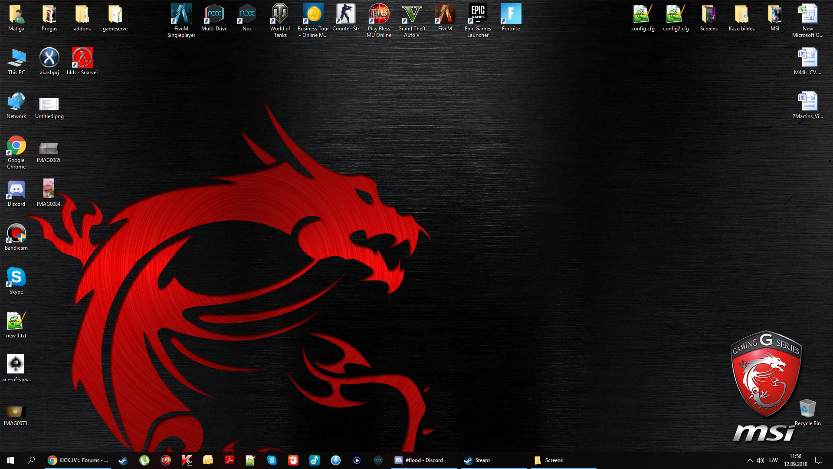Image resolution: width=833 pixels, height=469 pixels.
Task: Open the red-and-white recorder taskbar icon
Action: pyautogui.click(x=293, y=460)
